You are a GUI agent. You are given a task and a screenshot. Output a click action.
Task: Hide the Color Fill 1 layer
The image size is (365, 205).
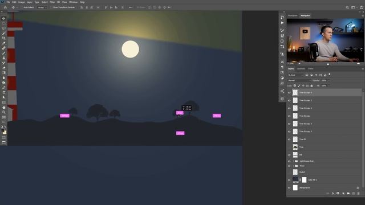[289, 180]
